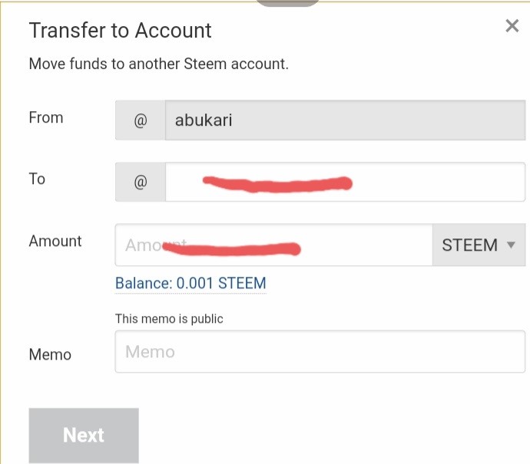
Task: Click the Transfer to Account heading
Action: pyautogui.click(x=120, y=31)
